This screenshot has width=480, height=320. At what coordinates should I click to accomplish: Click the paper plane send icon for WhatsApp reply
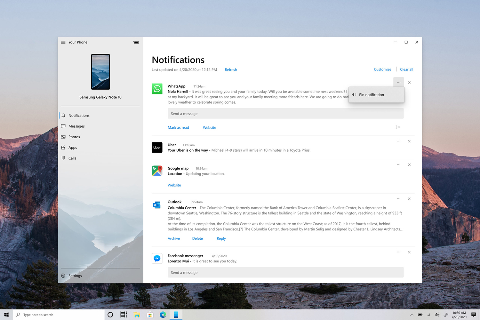[x=398, y=127]
